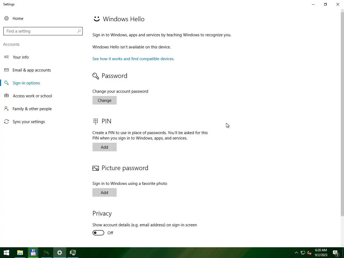Click the Find a setting search box
Viewport: 344px width, 258px height.
pos(43,31)
